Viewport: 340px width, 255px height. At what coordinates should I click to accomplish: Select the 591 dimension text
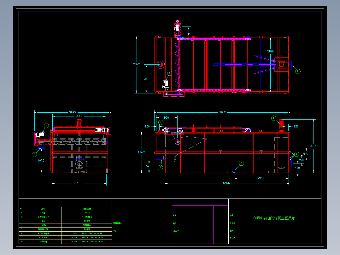[x=148, y=166]
